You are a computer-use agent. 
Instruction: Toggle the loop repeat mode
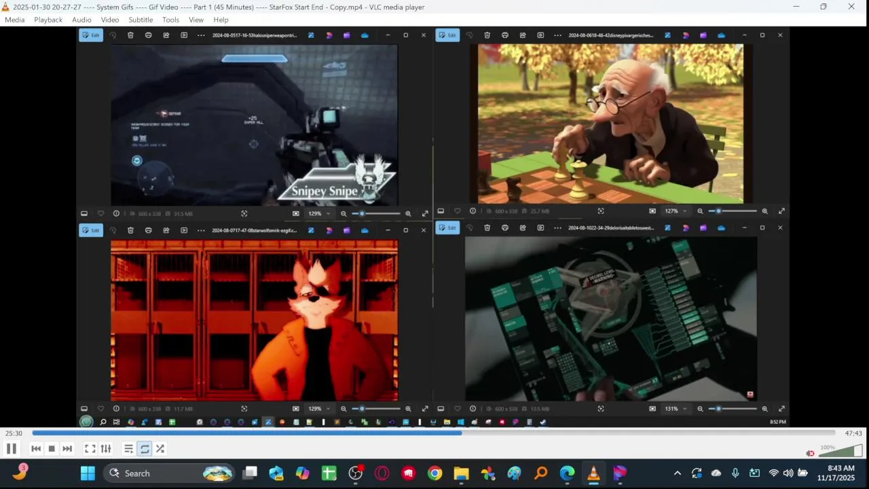click(145, 449)
